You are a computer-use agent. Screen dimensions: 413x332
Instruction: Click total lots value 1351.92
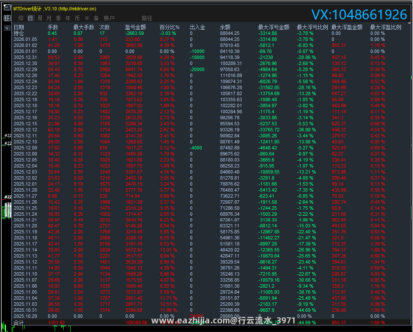tap(56, 323)
